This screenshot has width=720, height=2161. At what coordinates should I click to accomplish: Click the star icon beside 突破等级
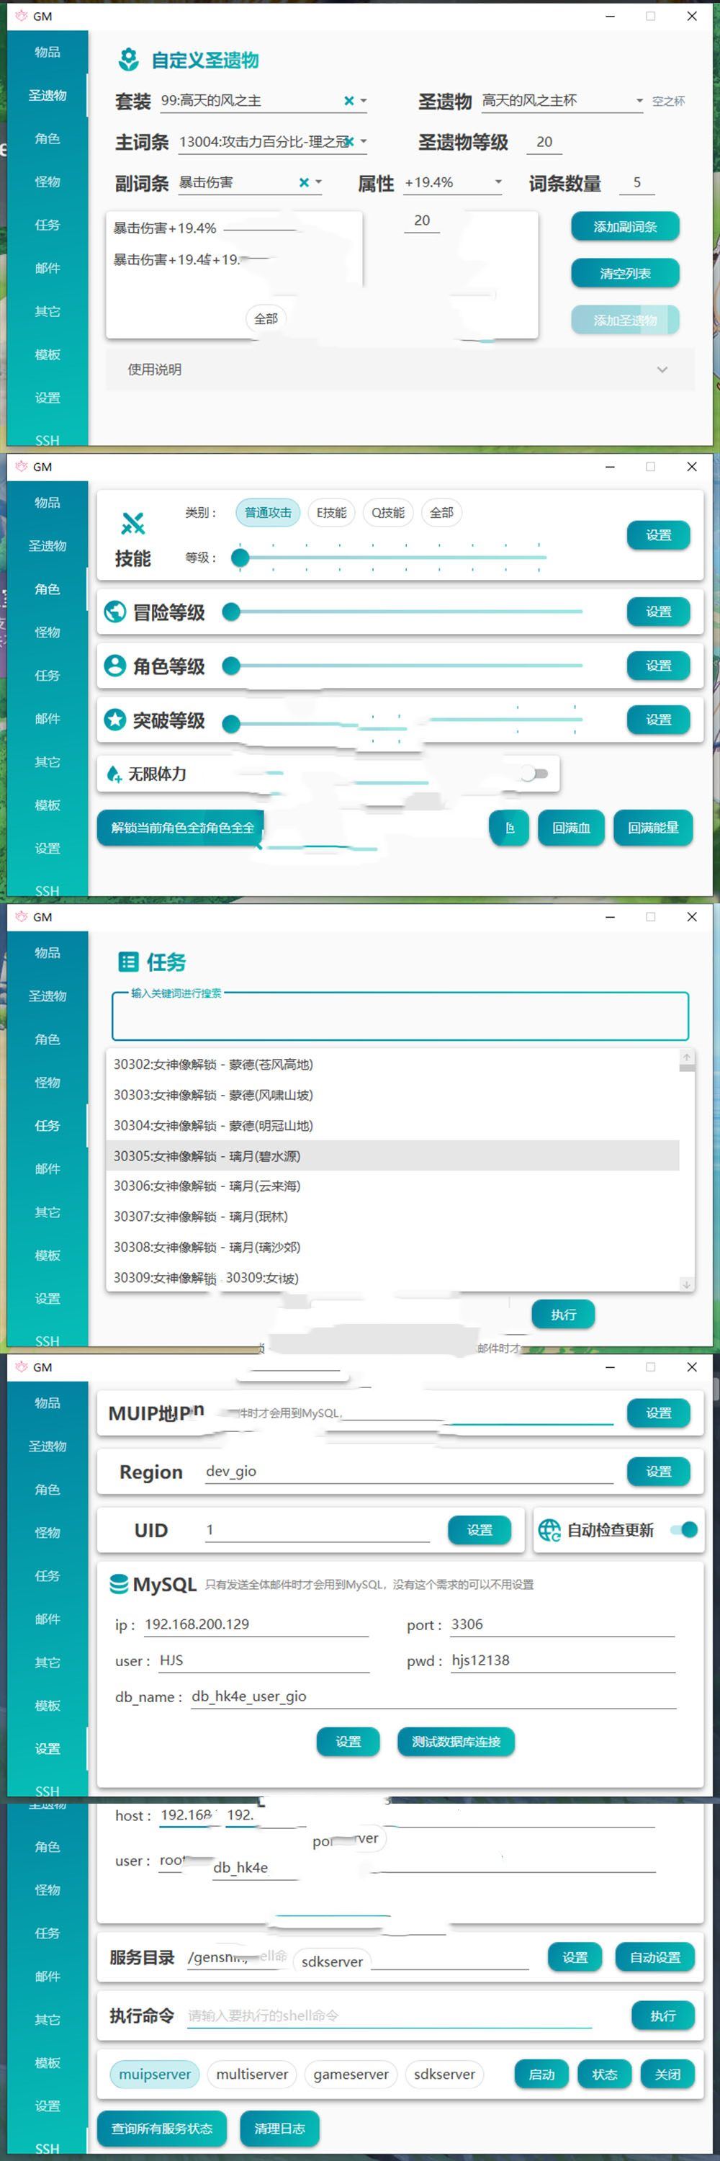pyautogui.click(x=114, y=720)
